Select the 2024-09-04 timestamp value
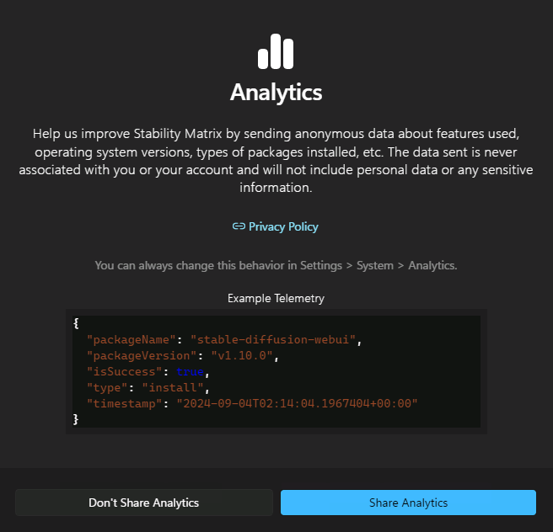Image resolution: width=553 pixels, height=532 pixels. coord(297,404)
